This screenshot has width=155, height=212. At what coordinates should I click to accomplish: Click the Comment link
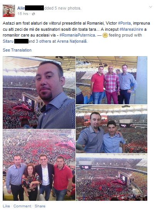pos(22,206)
